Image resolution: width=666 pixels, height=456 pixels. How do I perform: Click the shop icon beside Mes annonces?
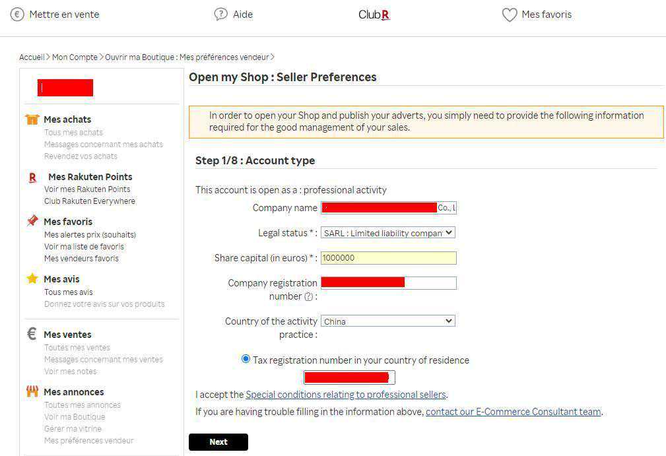(x=32, y=391)
